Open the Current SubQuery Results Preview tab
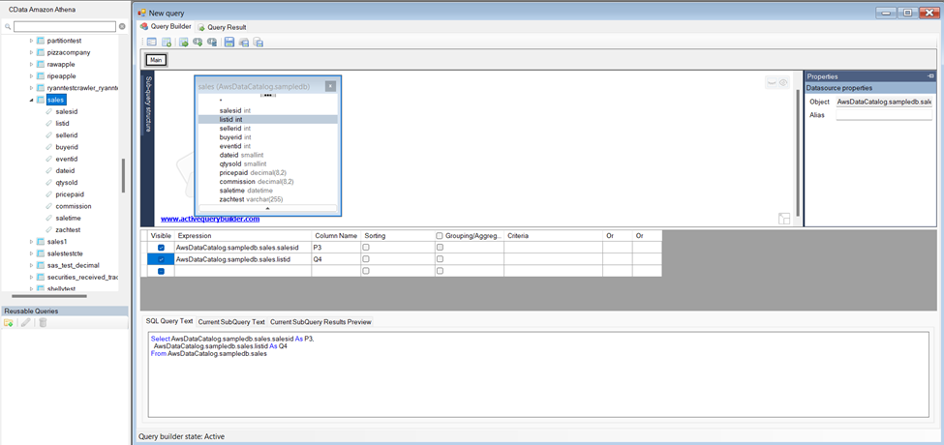This screenshot has width=944, height=445. click(x=320, y=321)
